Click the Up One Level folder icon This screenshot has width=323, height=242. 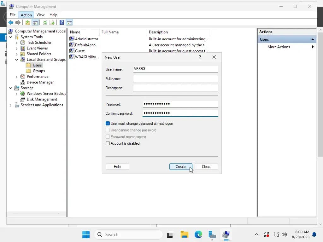click(28, 22)
